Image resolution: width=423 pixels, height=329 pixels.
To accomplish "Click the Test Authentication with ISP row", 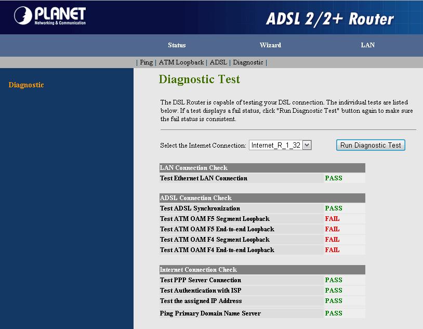I will tap(201, 291).
